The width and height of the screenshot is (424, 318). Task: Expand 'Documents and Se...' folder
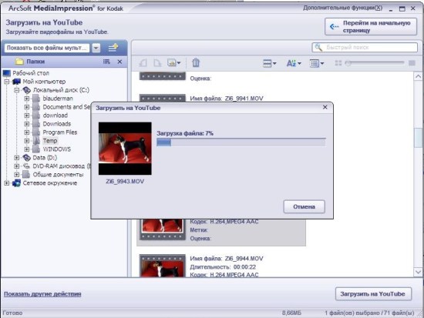point(26,107)
